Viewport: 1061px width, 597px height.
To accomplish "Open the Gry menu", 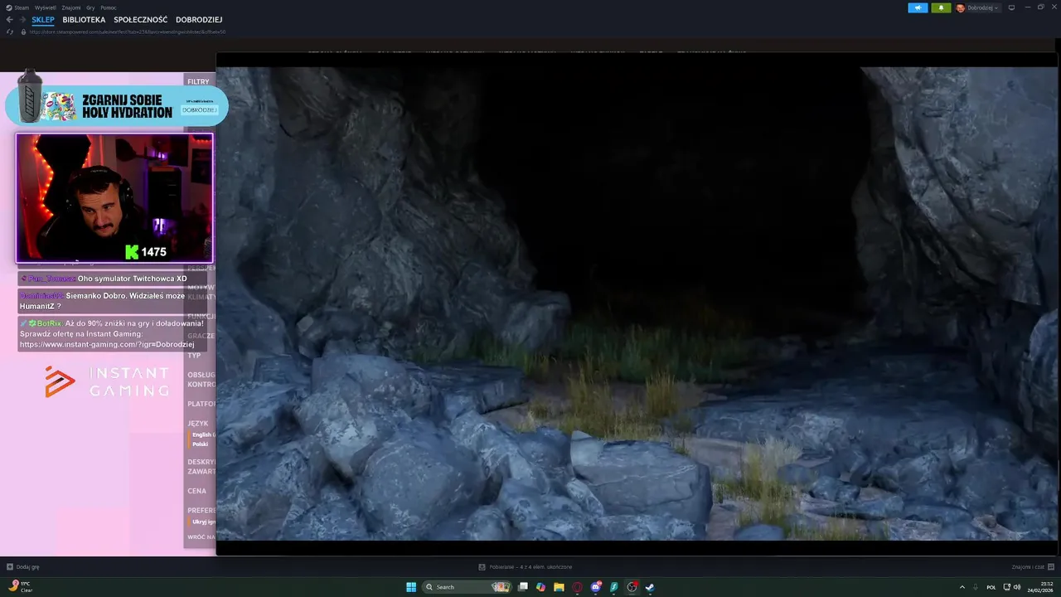I will point(90,7).
